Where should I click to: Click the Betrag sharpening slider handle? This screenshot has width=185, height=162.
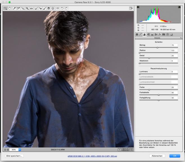[157, 47]
